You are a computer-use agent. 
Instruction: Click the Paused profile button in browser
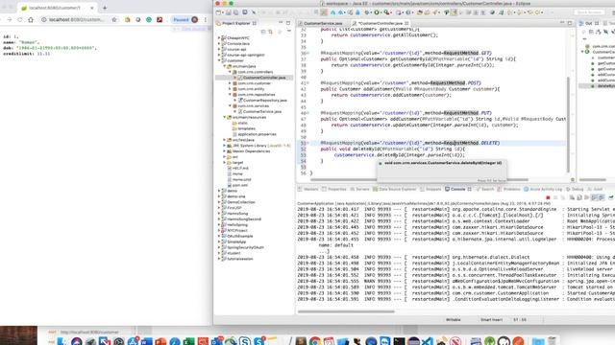(184, 19)
